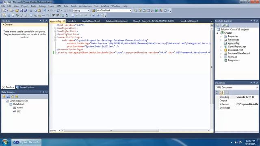This screenshot has height=146, width=260.
Task: Click the New Project toolbar icon
Action: tap(4, 11)
